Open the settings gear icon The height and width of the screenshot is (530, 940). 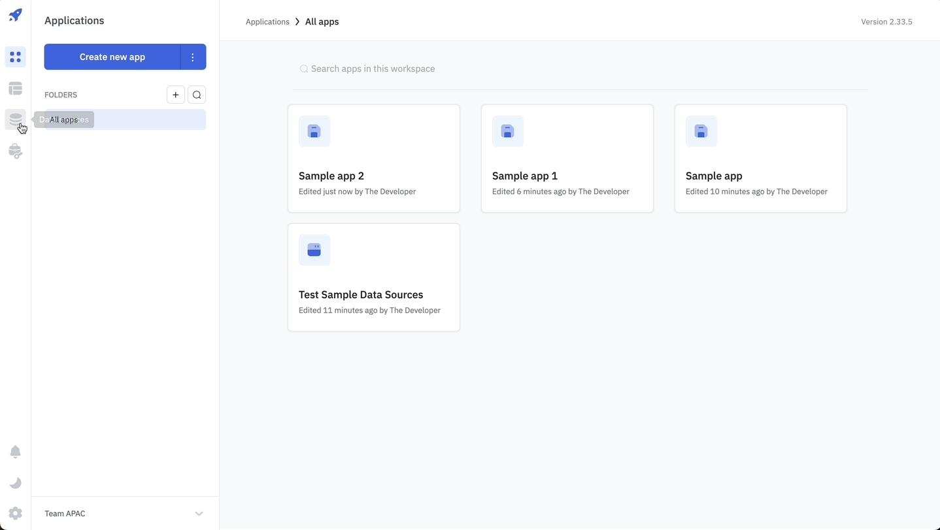(x=16, y=514)
